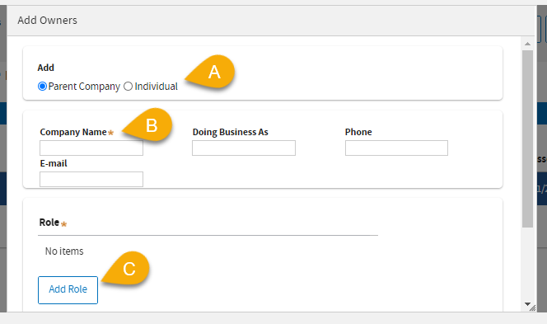Focus the Doing Business As input box
This screenshot has width=547, height=324.
click(x=244, y=148)
